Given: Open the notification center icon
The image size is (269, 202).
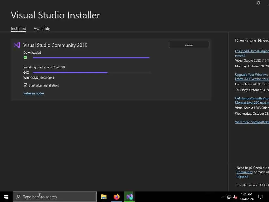Looking at the screenshot, I should point(260,197).
